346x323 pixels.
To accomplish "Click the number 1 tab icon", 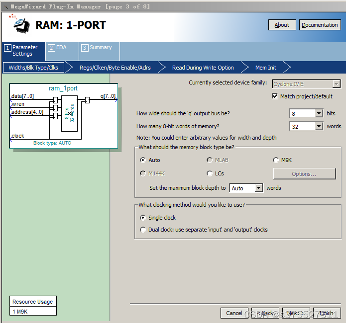I will coord(7,48).
